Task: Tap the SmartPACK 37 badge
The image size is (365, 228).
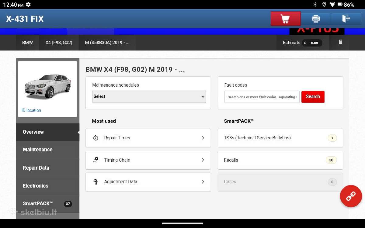Action: [68, 204]
